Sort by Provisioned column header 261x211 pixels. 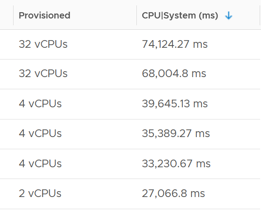[44, 15]
